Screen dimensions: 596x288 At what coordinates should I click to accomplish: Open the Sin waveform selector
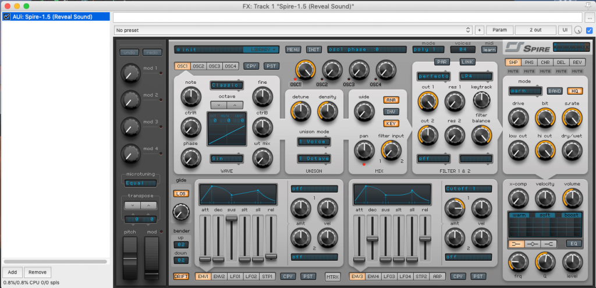tap(226, 158)
